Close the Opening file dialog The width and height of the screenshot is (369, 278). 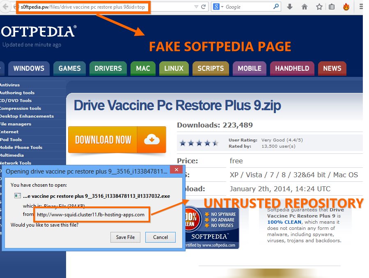pos(176,169)
